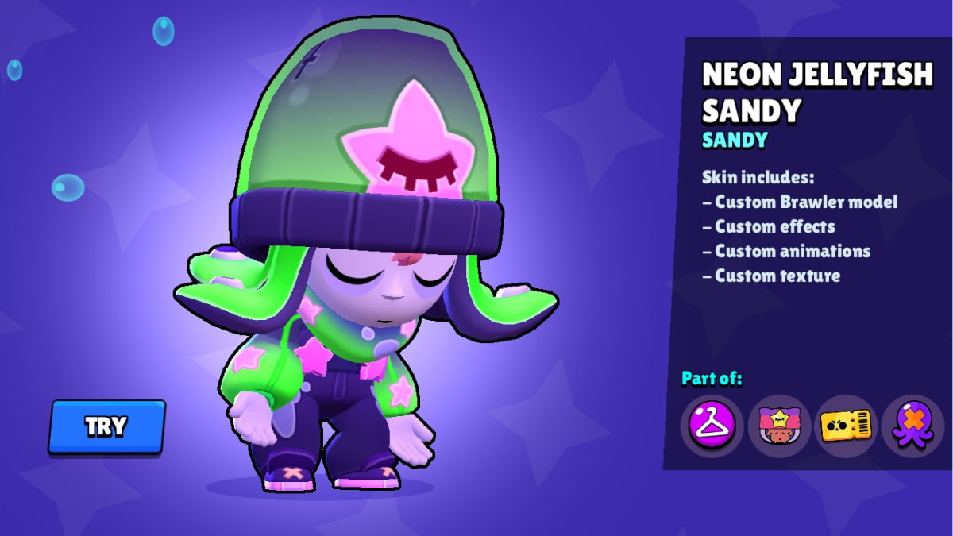
Task: Click the cyan SANDY brawler name
Action: coord(735,141)
